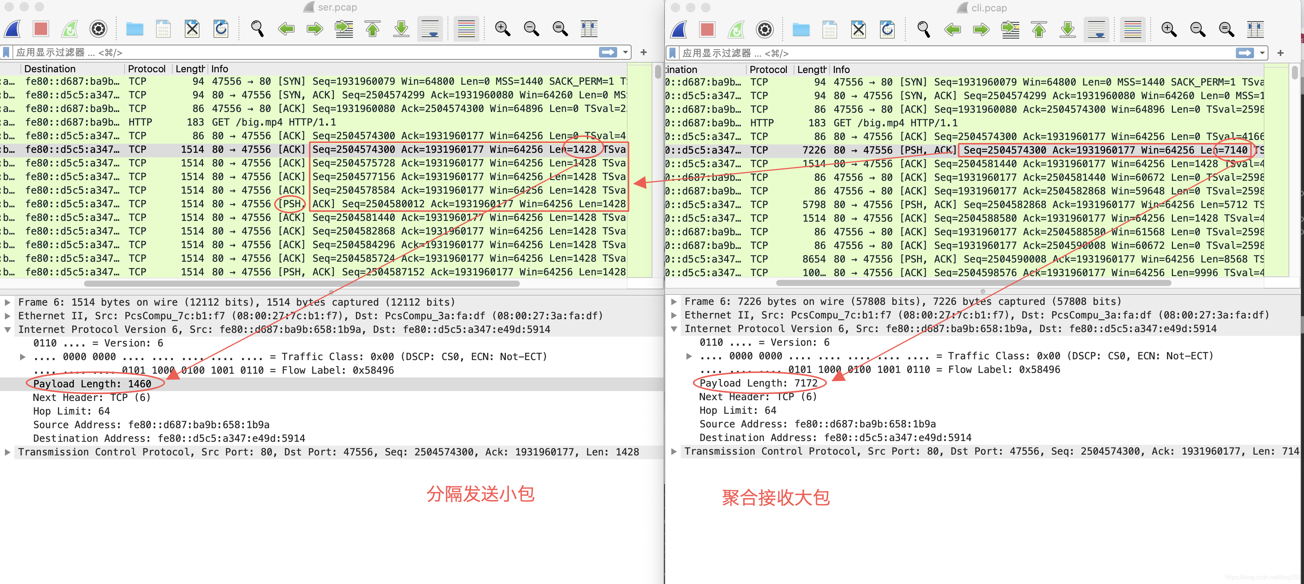Restart capture green fin in ser.pcap window
This screenshot has height=584, width=1304.
70,29
